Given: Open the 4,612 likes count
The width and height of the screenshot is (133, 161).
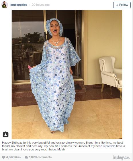Looking at the screenshot, I should pyautogui.click(x=13, y=157).
